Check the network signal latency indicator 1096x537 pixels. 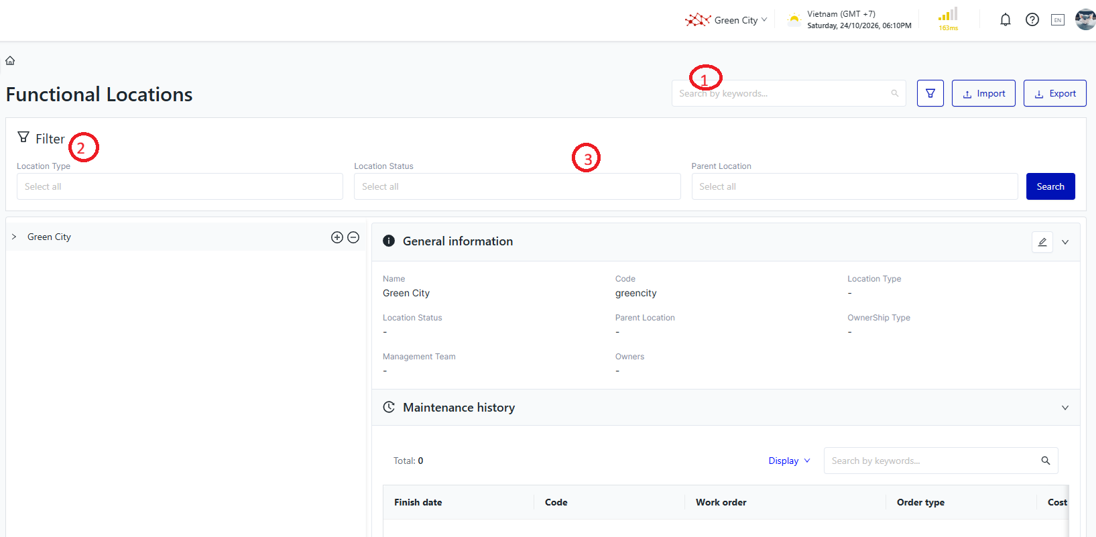coord(948,19)
